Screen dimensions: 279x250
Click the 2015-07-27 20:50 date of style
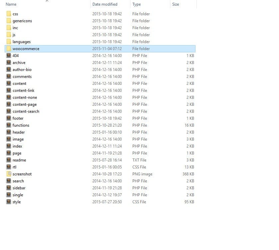point(107,202)
